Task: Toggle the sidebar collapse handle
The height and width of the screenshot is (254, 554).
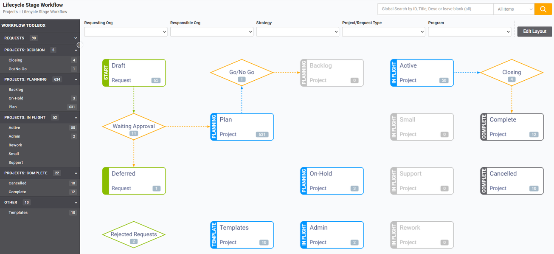Action: coord(80,45)
